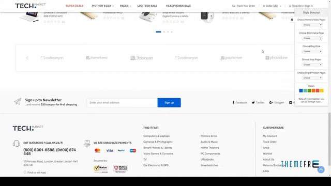Open Home Theaters footer link
This screenshot has width=331, height=186.
tap(209, 148)
